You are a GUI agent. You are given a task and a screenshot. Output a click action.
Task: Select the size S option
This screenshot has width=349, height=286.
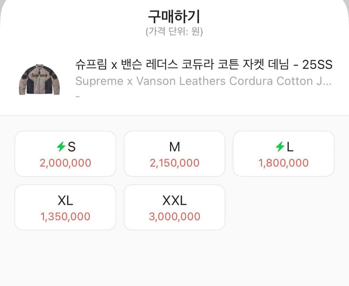[65, 153]
